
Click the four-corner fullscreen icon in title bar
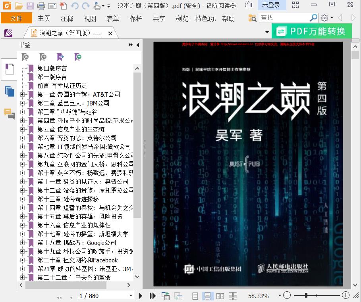[295, 5]
